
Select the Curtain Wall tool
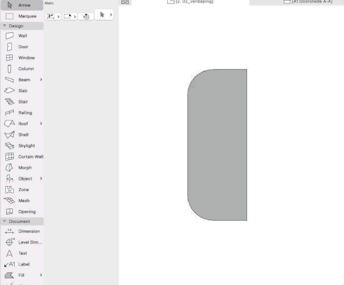point(22,156)
